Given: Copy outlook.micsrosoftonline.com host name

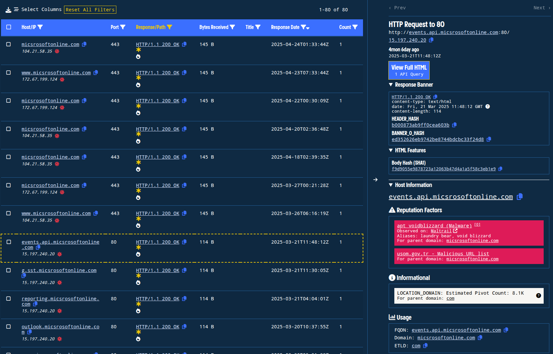Looking at the screenshot, I should coord(29,332).
